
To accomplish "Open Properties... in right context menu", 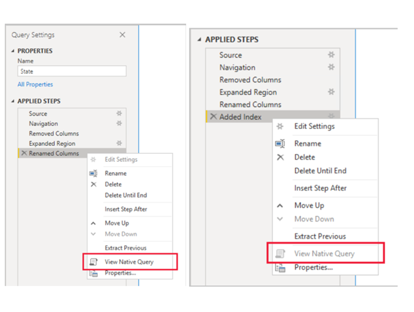I will tap(313, 267).
